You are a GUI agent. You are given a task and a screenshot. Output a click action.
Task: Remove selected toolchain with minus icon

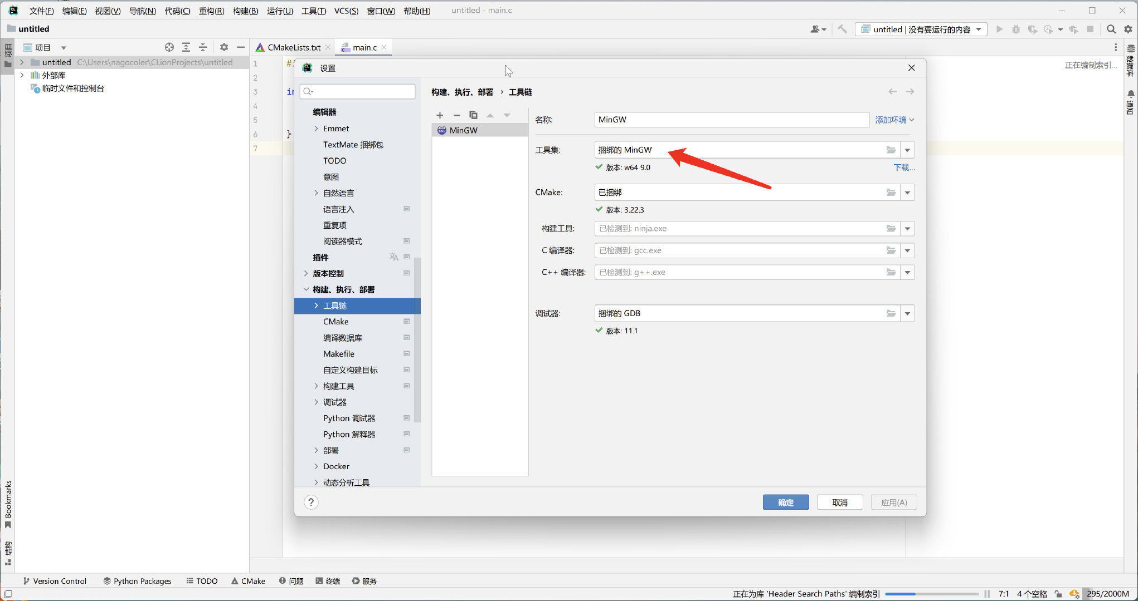click(456, 115)
